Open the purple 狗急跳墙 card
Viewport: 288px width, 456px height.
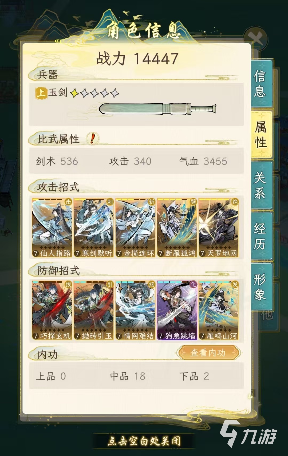point(177,310)
